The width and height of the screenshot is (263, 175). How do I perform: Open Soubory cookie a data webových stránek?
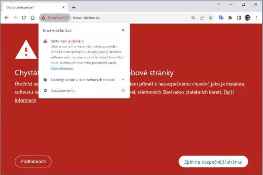click(x=84, y=80)
